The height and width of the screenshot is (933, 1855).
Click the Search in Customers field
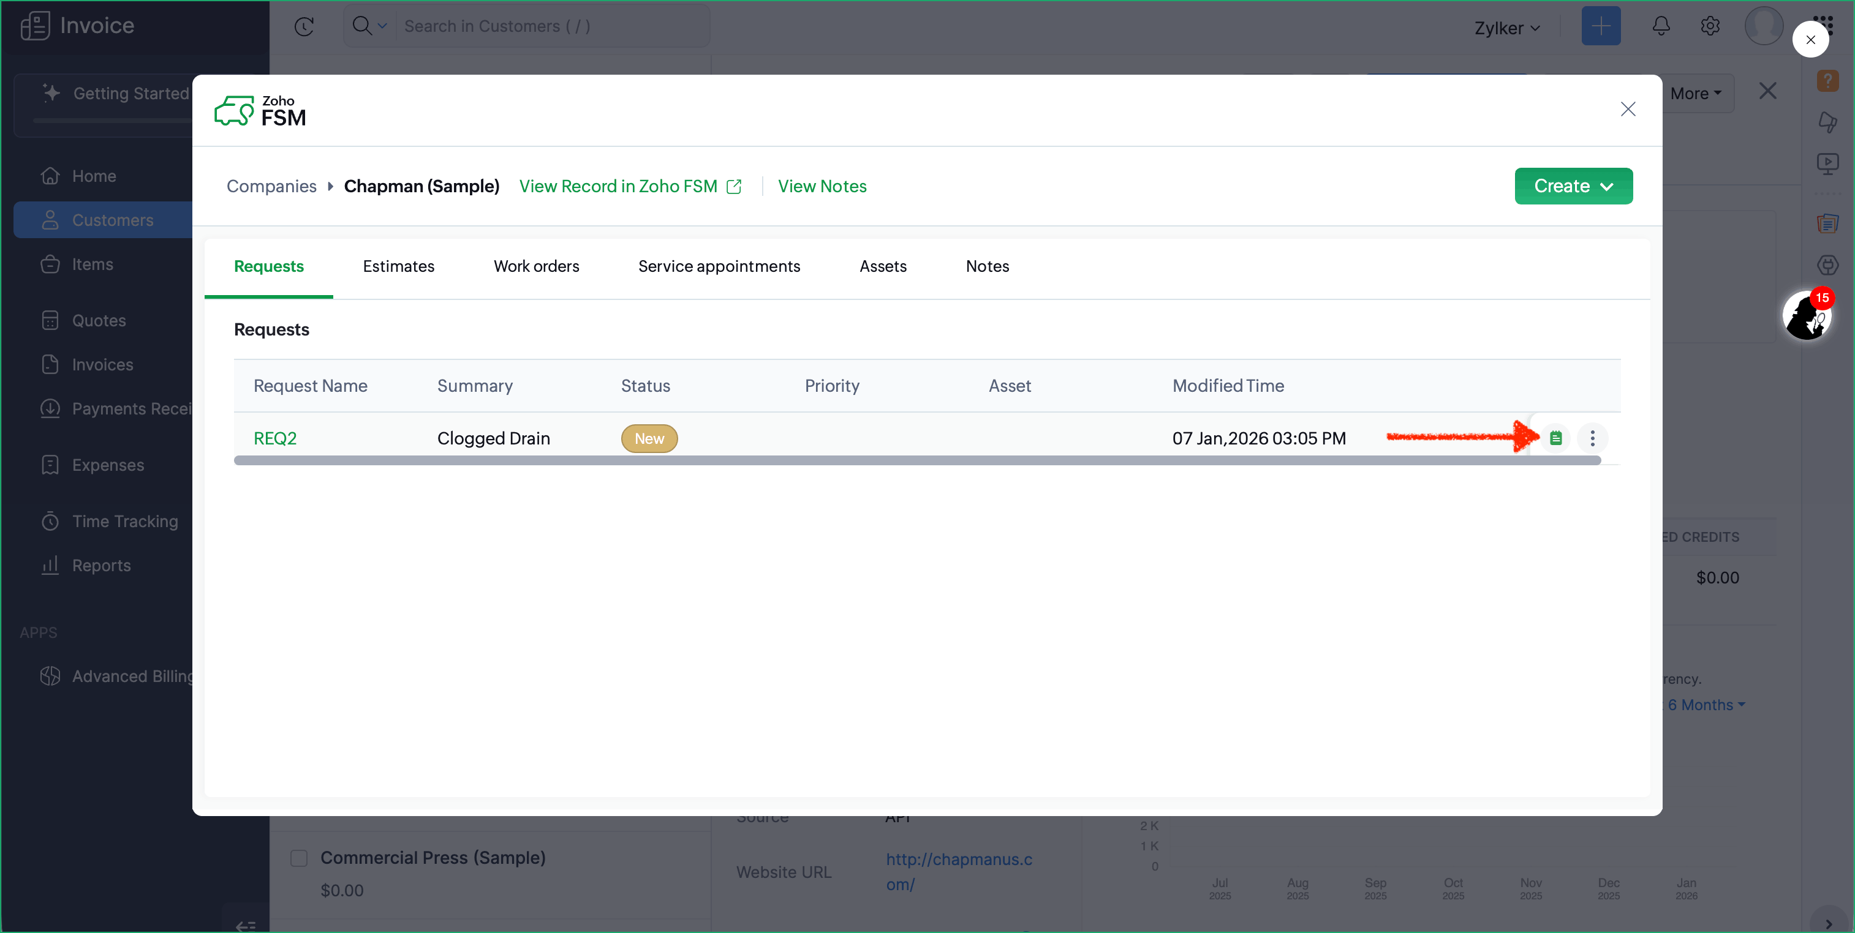[547, 26]
